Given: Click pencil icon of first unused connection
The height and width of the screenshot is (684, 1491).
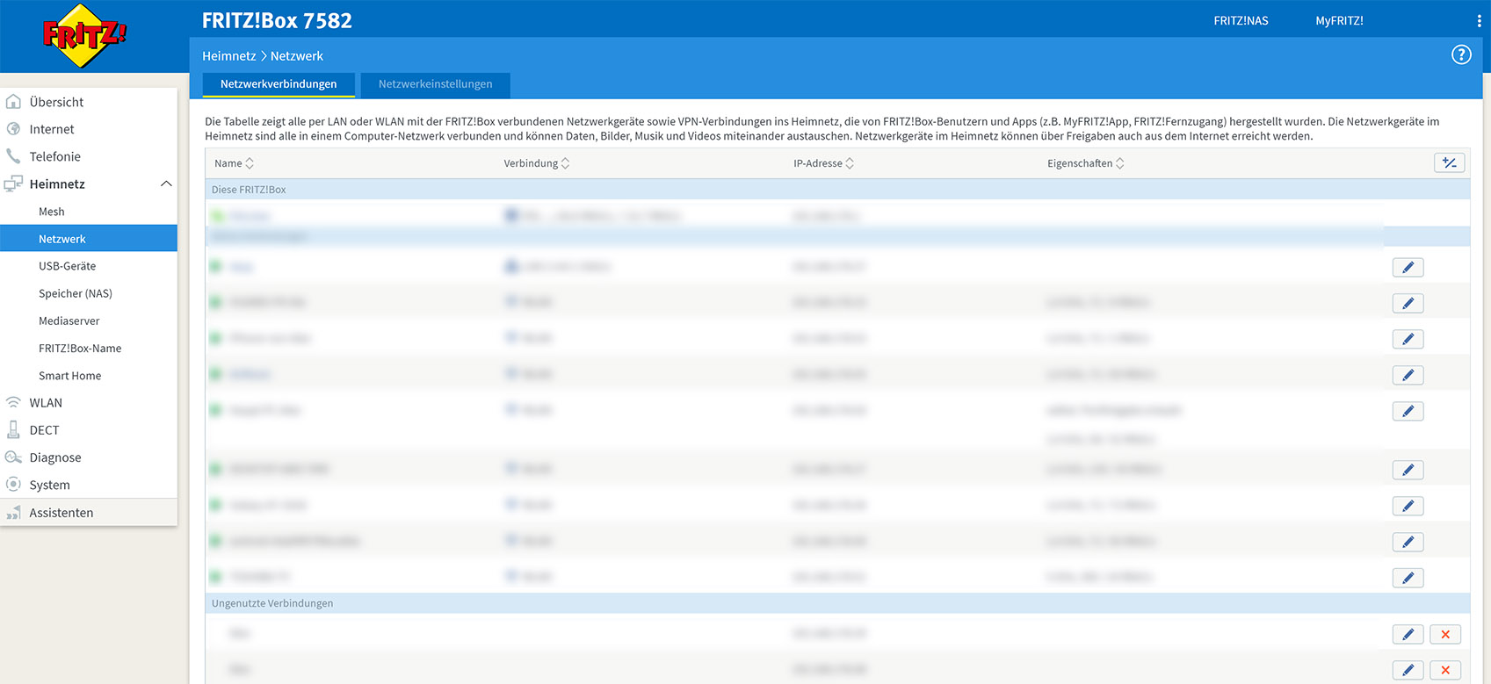Looking at the screenshot, I should click(x=1408, y=634).
